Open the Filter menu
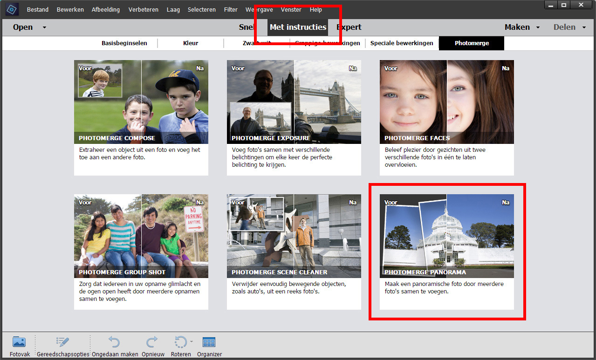 click(x=231, y=10)
